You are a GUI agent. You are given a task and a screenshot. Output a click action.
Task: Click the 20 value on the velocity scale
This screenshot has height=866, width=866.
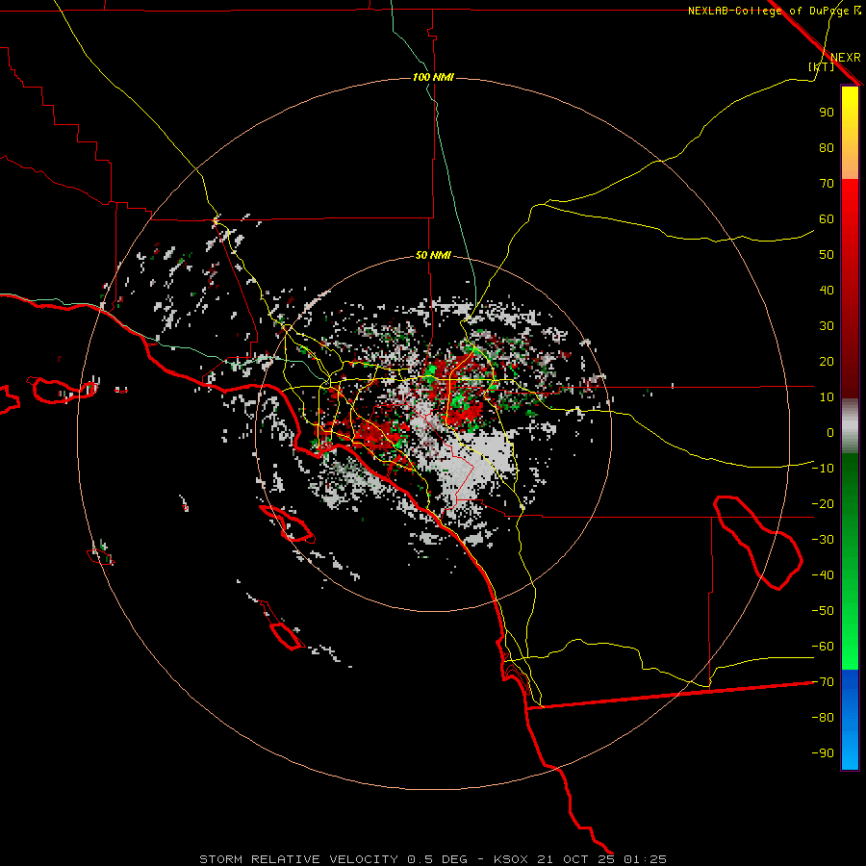[x=827, y=362]
